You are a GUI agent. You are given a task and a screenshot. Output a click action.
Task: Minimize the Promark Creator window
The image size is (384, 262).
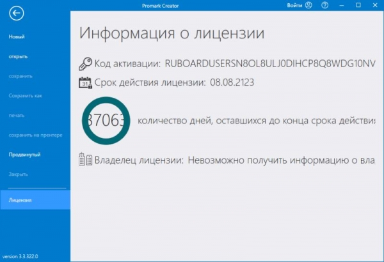342,5
